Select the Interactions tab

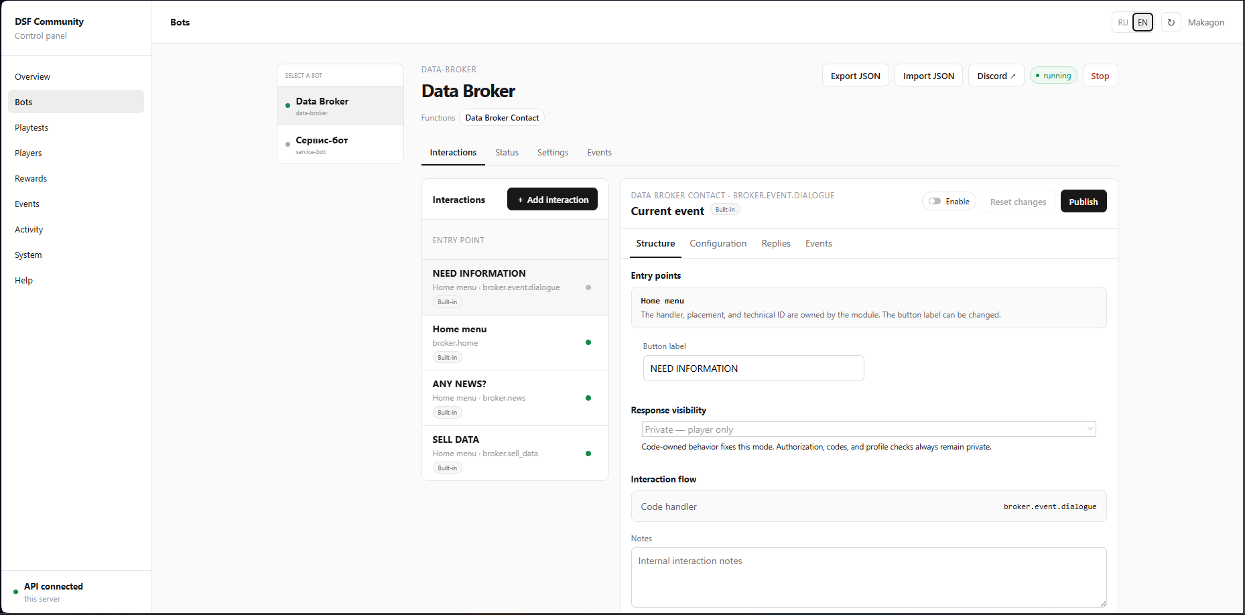pos(453,152)
